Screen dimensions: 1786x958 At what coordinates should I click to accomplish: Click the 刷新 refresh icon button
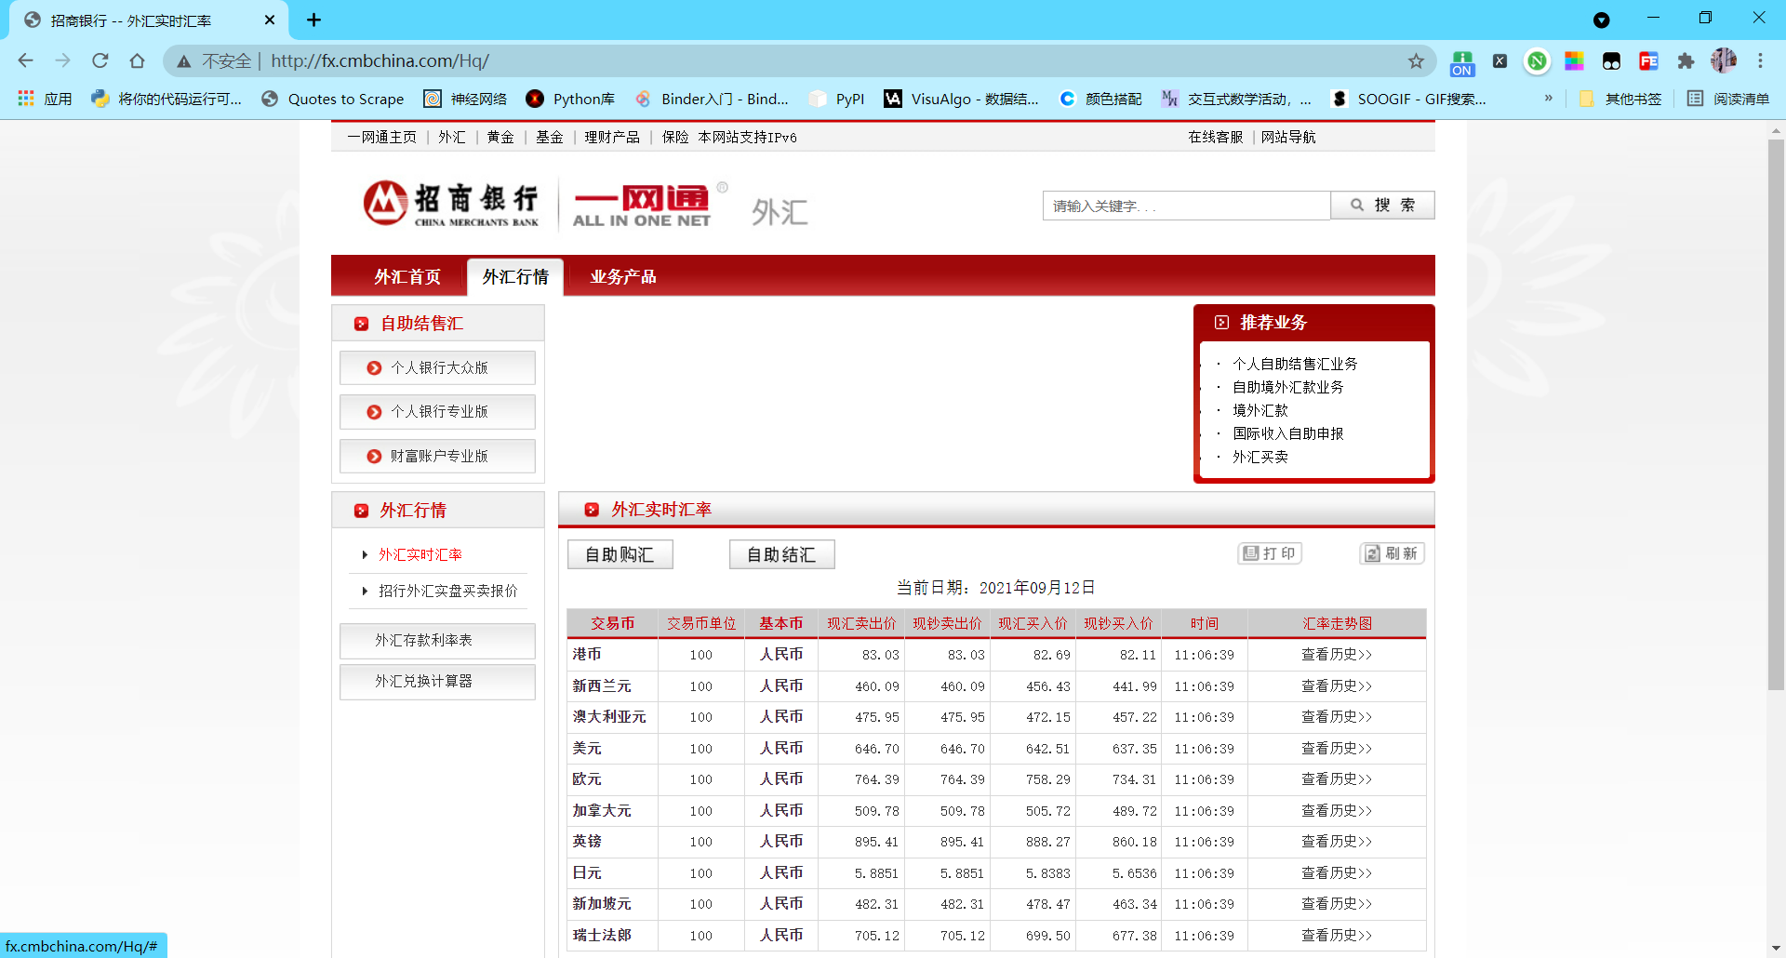pyautogui.click(x=1393, y=553)
